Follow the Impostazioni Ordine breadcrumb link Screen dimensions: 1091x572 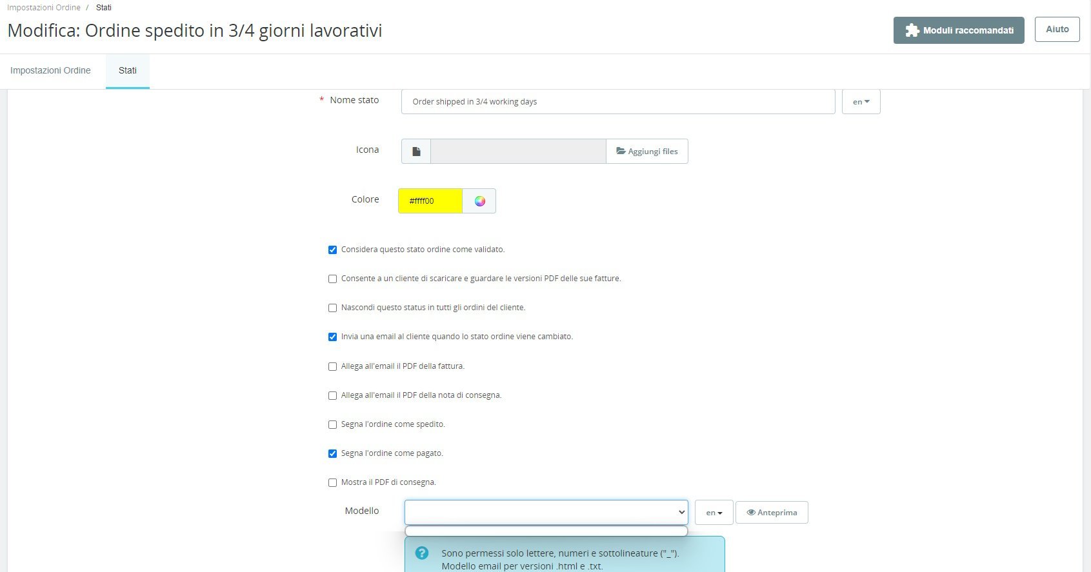coord(44,8)
